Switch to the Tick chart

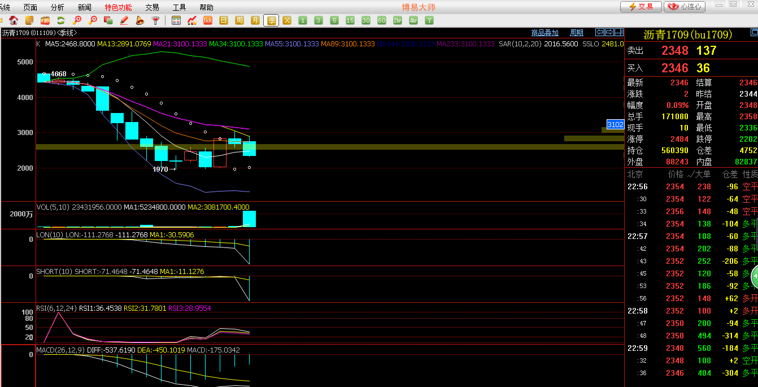tap(208, 20)
